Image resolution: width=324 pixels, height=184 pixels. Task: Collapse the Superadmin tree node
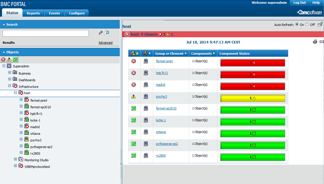pyautogui.click(x=4, y=66)
